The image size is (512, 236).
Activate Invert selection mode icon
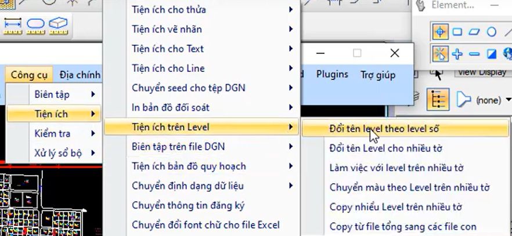click(x=492, y=54)
